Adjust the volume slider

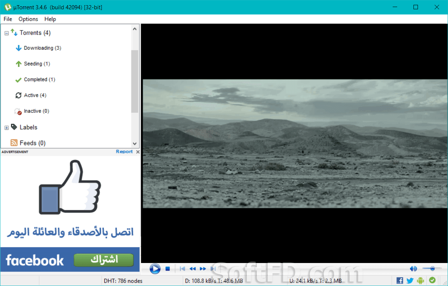(432, 268)
